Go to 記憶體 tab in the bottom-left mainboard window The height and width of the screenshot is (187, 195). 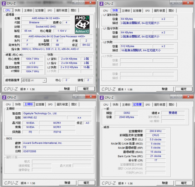tap(40, 104)
